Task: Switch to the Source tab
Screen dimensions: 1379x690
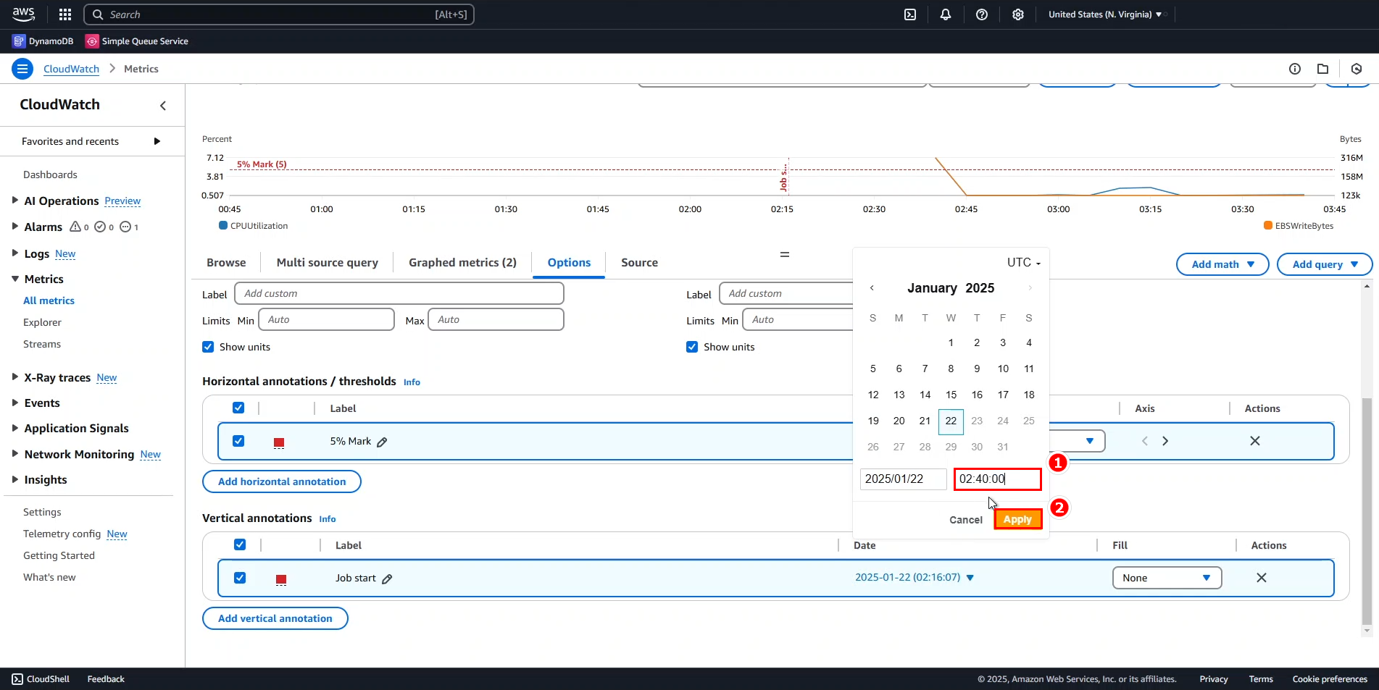Action: (x=639, y=262)
